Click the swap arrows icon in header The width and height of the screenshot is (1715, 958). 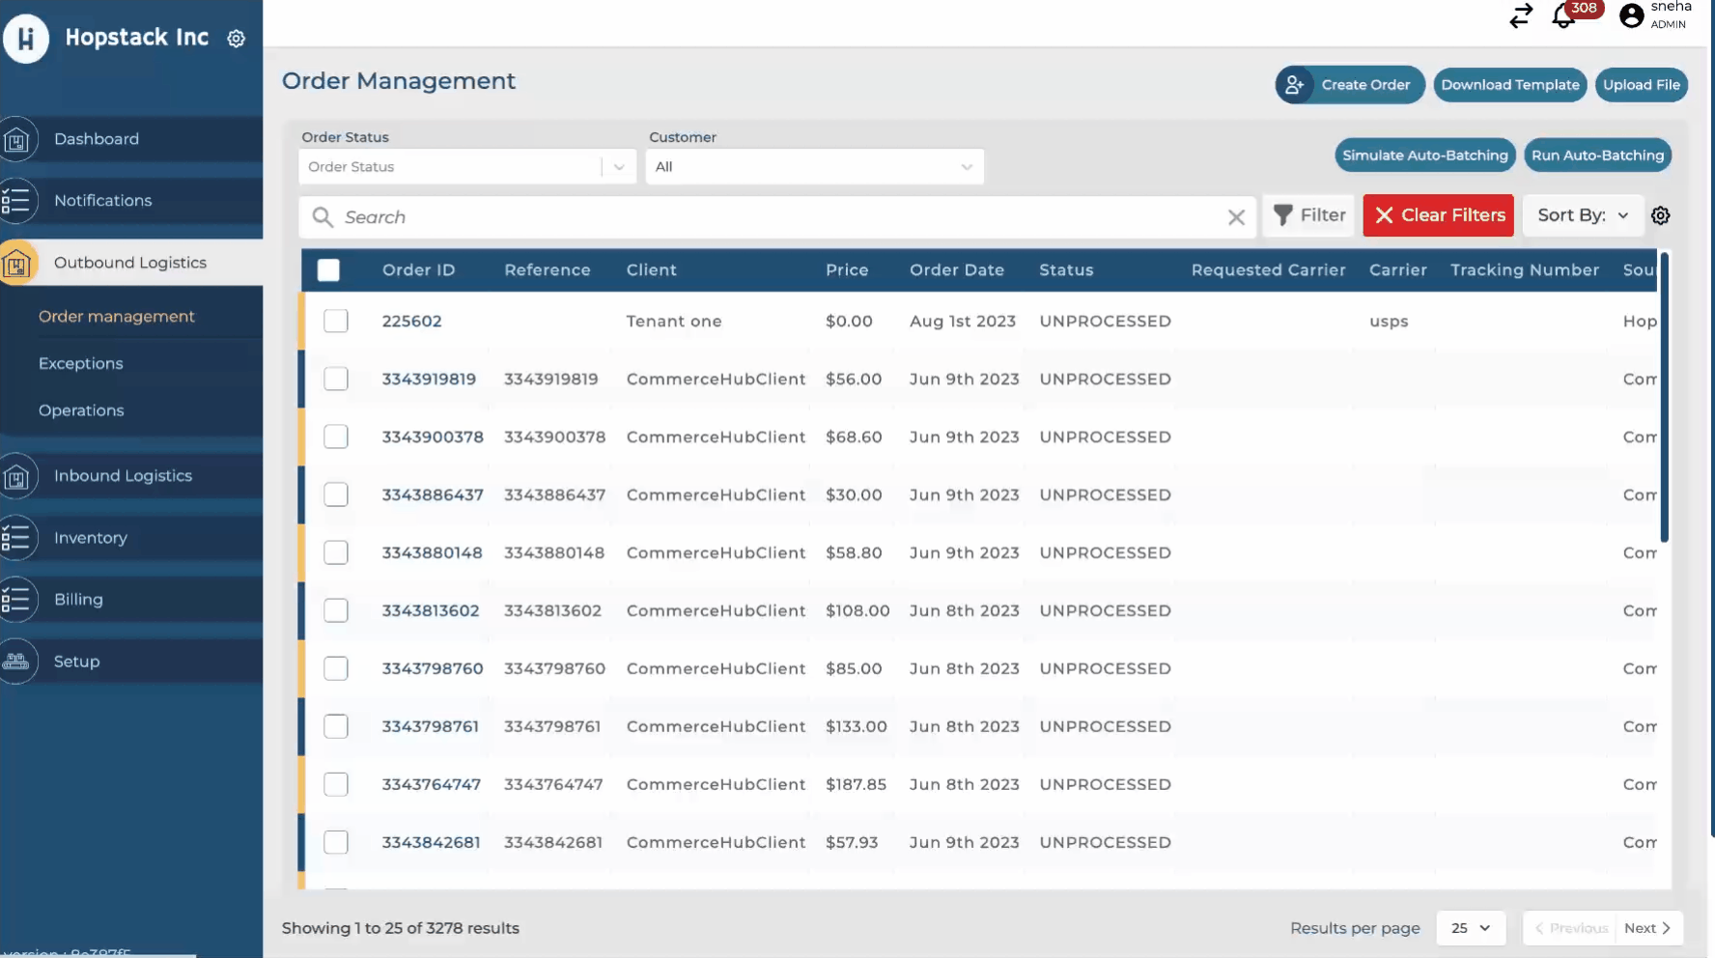(x=1521, y=16)
